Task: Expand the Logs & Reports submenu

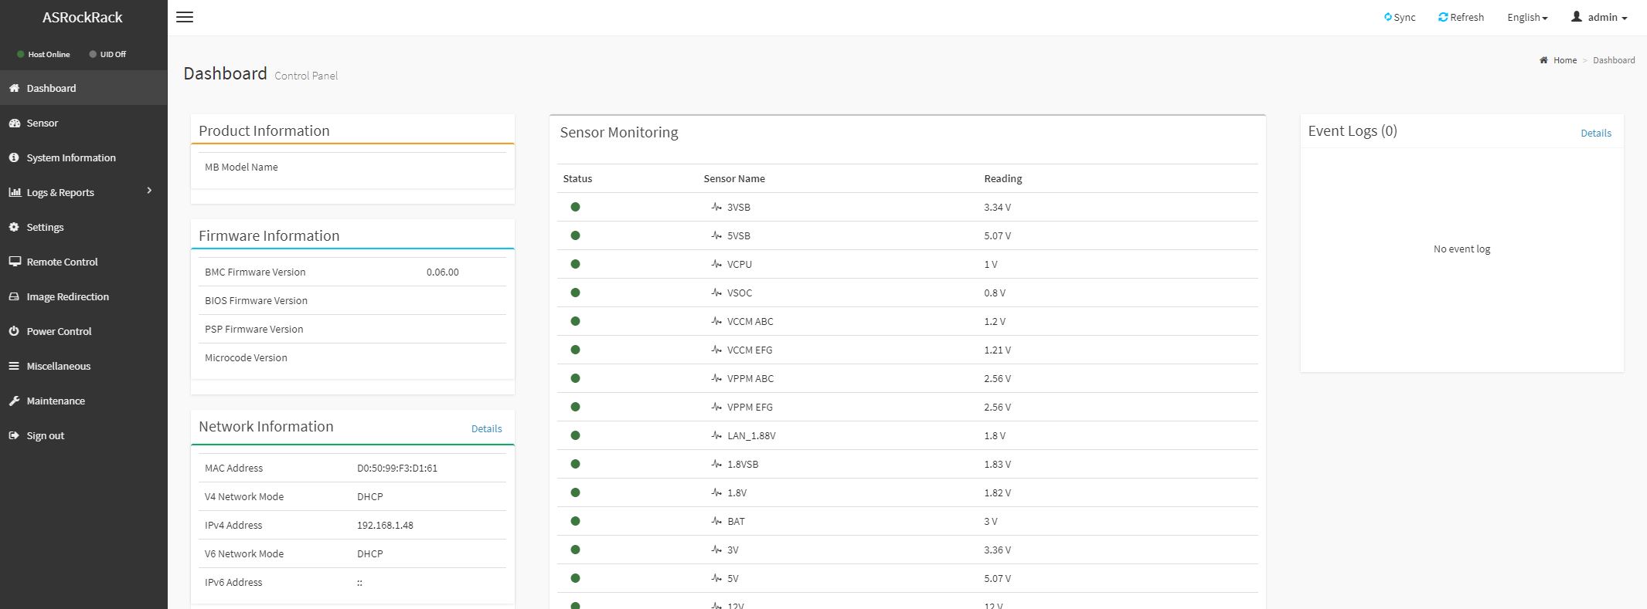Action: click(x=149, y=191)
